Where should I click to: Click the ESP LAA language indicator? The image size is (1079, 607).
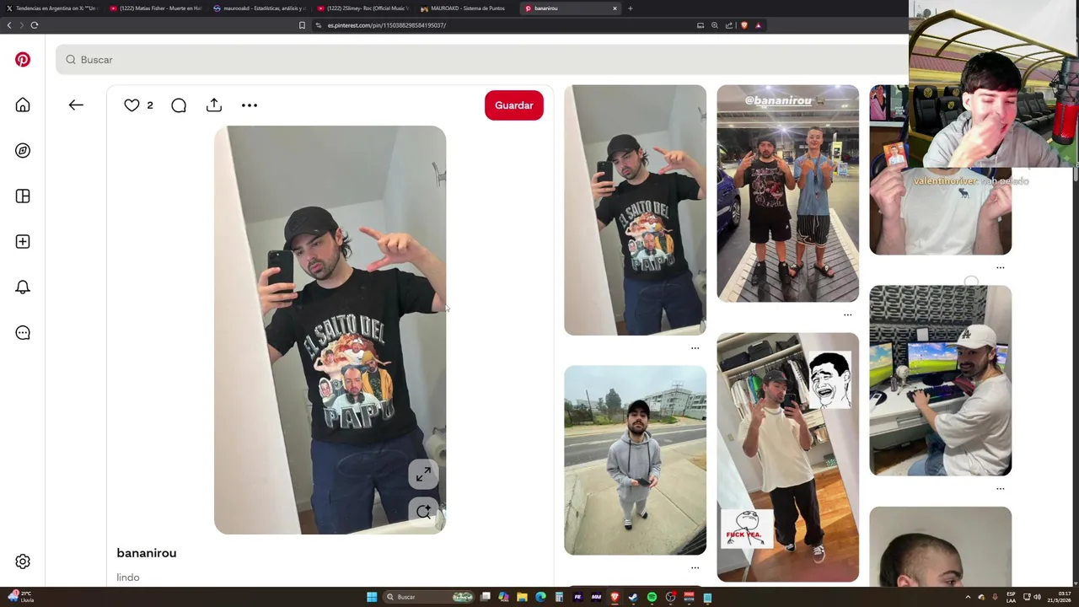coord(1011,597)
